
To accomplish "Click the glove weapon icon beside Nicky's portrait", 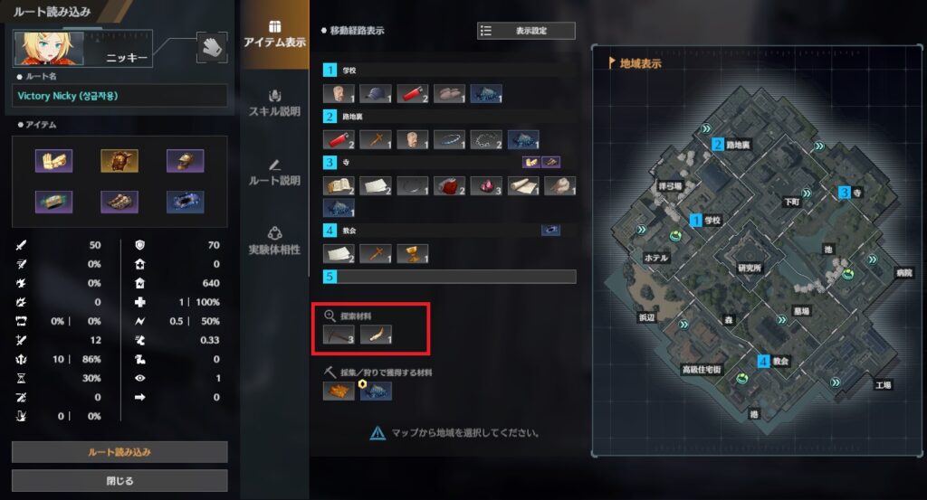I will point(211,48).
